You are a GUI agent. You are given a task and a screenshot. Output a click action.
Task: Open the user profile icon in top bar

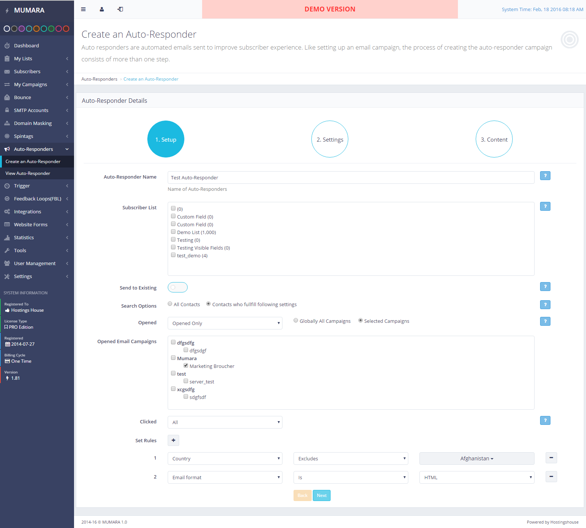tap(102, 9)
